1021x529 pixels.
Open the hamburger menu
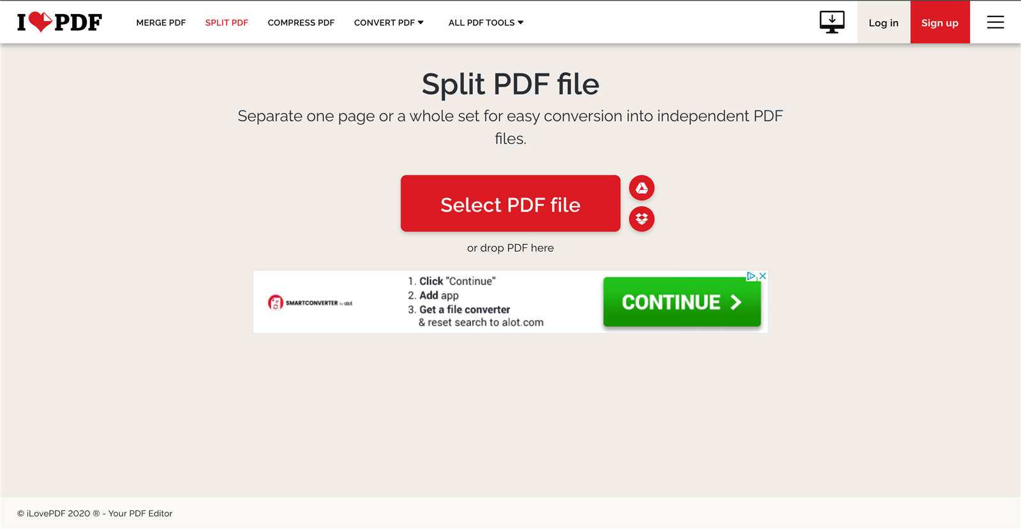(995, 22)
